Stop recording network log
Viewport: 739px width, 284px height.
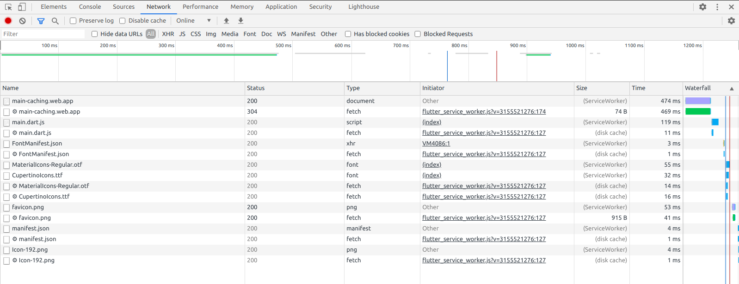(x=8, y=21)
